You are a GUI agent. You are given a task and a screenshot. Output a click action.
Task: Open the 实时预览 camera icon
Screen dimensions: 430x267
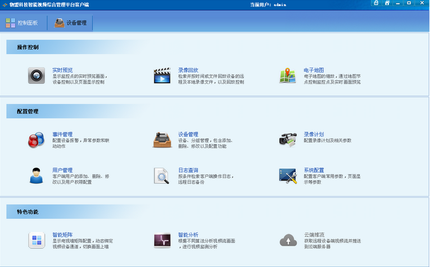(x=37, y=75)
